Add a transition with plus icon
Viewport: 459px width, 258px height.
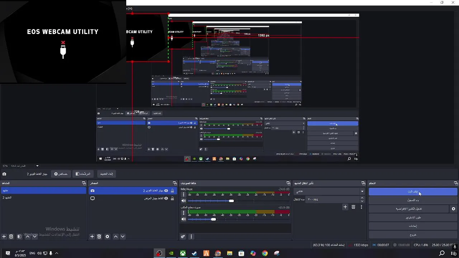coord(345,207)
